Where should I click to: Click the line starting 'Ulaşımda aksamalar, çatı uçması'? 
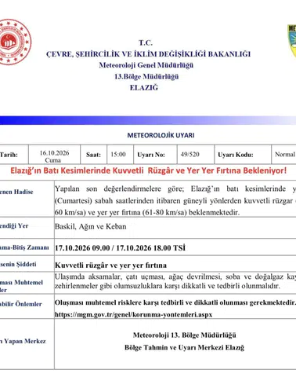(x=175, y=276)
